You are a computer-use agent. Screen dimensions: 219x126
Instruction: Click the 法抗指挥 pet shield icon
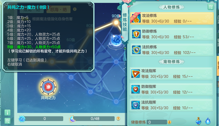pyautogui.click(x=136, y=105)
